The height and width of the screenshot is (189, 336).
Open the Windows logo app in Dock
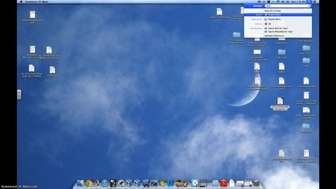pos(162,183)
